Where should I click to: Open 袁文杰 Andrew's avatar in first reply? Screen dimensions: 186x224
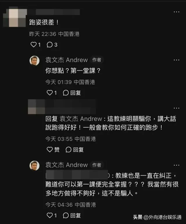coord(34,60)
